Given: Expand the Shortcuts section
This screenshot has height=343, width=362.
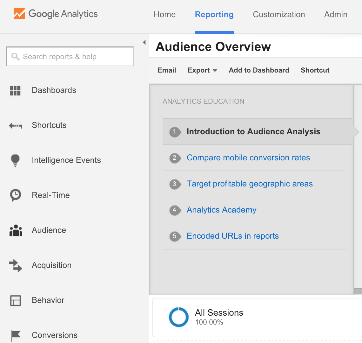Looking at the screenshot, I should pos(49,125).
